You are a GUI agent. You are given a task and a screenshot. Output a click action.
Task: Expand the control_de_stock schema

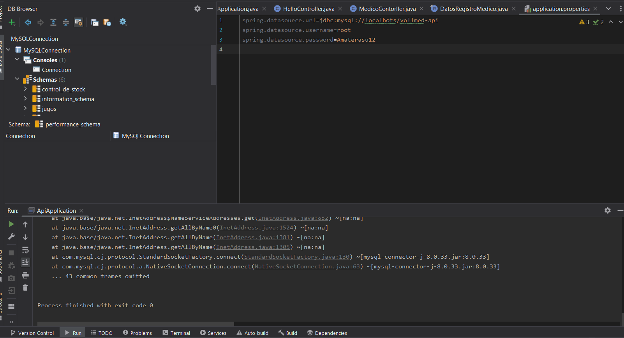click(25, 89)
